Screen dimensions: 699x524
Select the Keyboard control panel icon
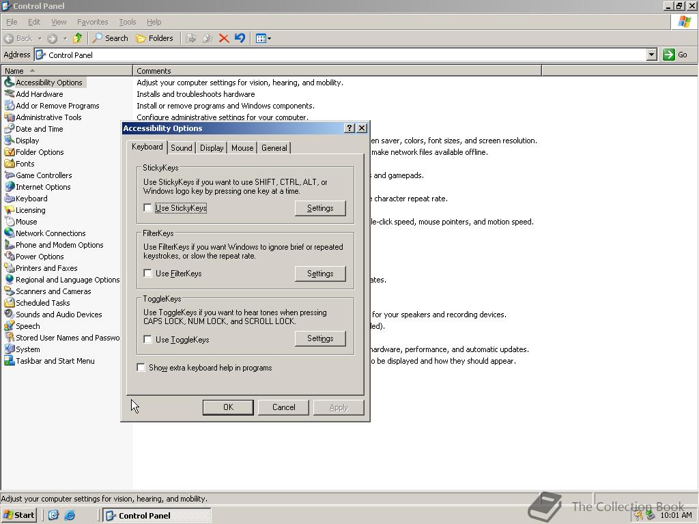point(9,199)
